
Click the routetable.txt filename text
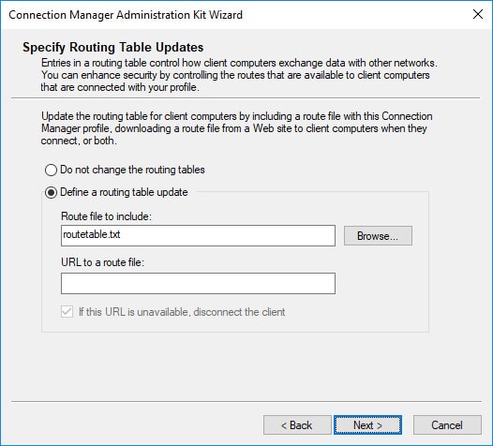(92, 234)
